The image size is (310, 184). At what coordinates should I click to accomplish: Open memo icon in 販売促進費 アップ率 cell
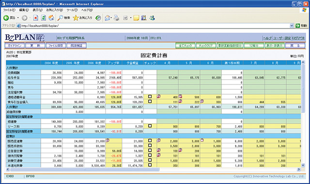click(x=108, y=140)
